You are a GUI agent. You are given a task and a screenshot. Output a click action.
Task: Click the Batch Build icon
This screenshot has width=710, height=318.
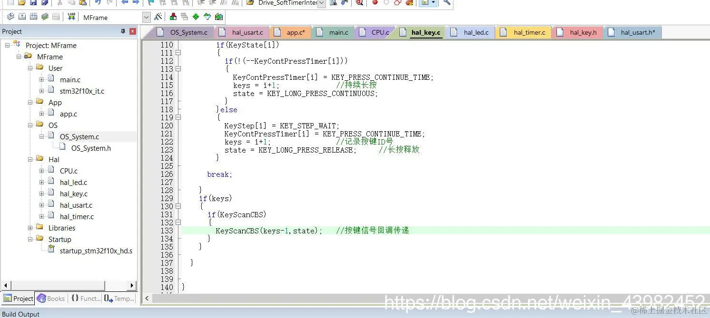(45, 17)
